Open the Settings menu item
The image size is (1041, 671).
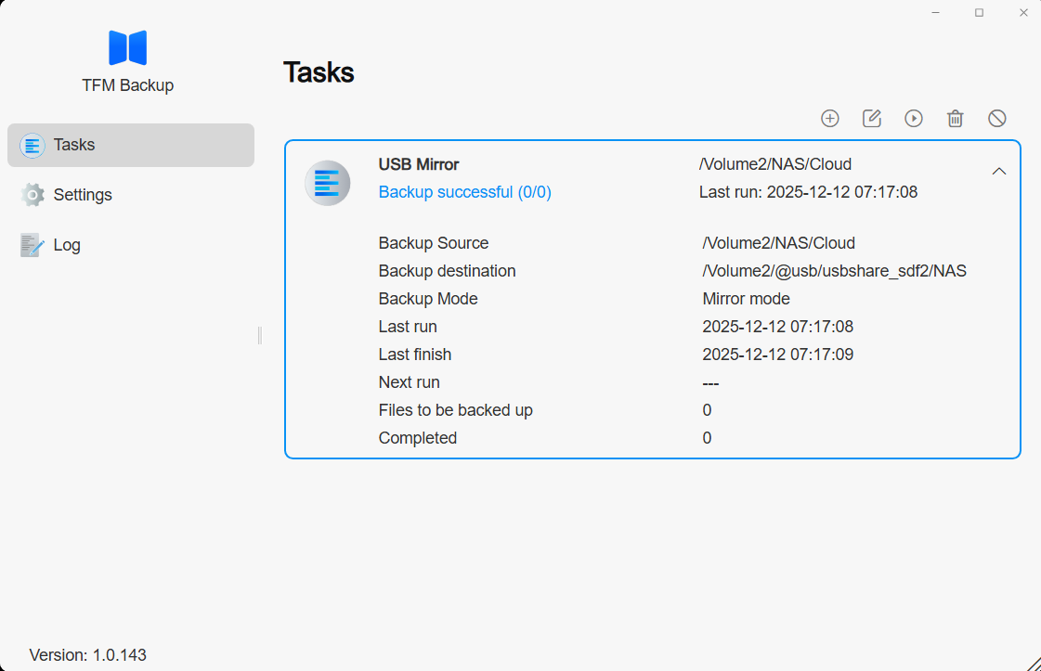(83, 195)
